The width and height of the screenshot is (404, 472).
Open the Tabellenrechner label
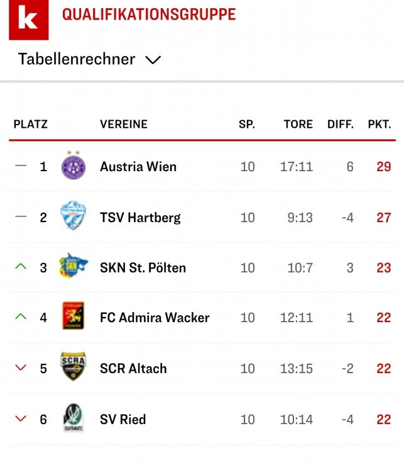pyautogui.click(x=77, y=59)
